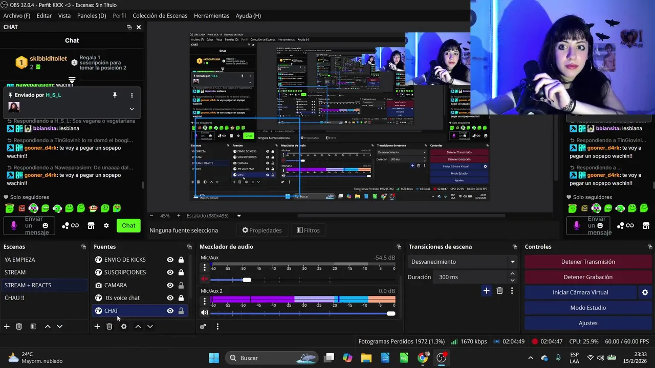This screenshot has width=655, height=368.
Task: Add a new source in Fuentes toolbar
Action: pyautogui.click(x=97, y=327)
